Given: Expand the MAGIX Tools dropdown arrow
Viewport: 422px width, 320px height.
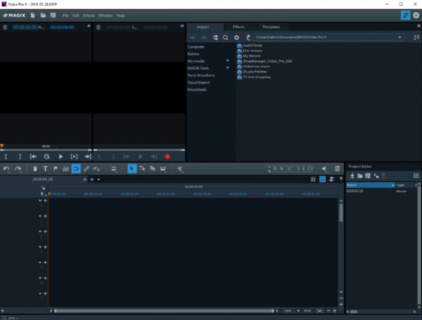Looking at the screenshot, I should pyautogui.click(x=228, y=68).
